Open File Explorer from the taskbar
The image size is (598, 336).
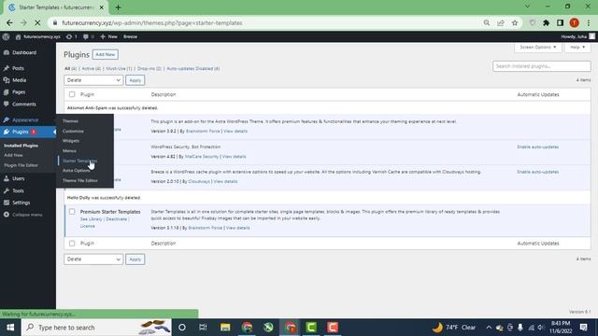tap(225, 328)
